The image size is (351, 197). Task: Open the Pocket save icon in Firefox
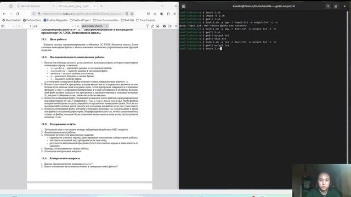coord(149,14)
